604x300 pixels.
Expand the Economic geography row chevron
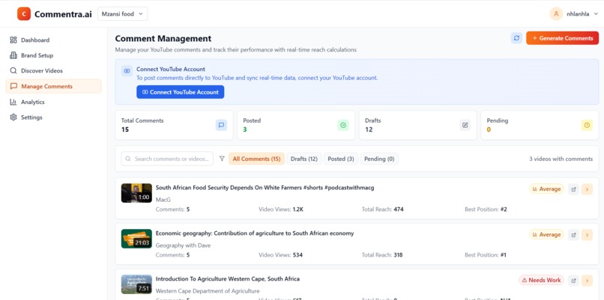[x=587, y=235]
